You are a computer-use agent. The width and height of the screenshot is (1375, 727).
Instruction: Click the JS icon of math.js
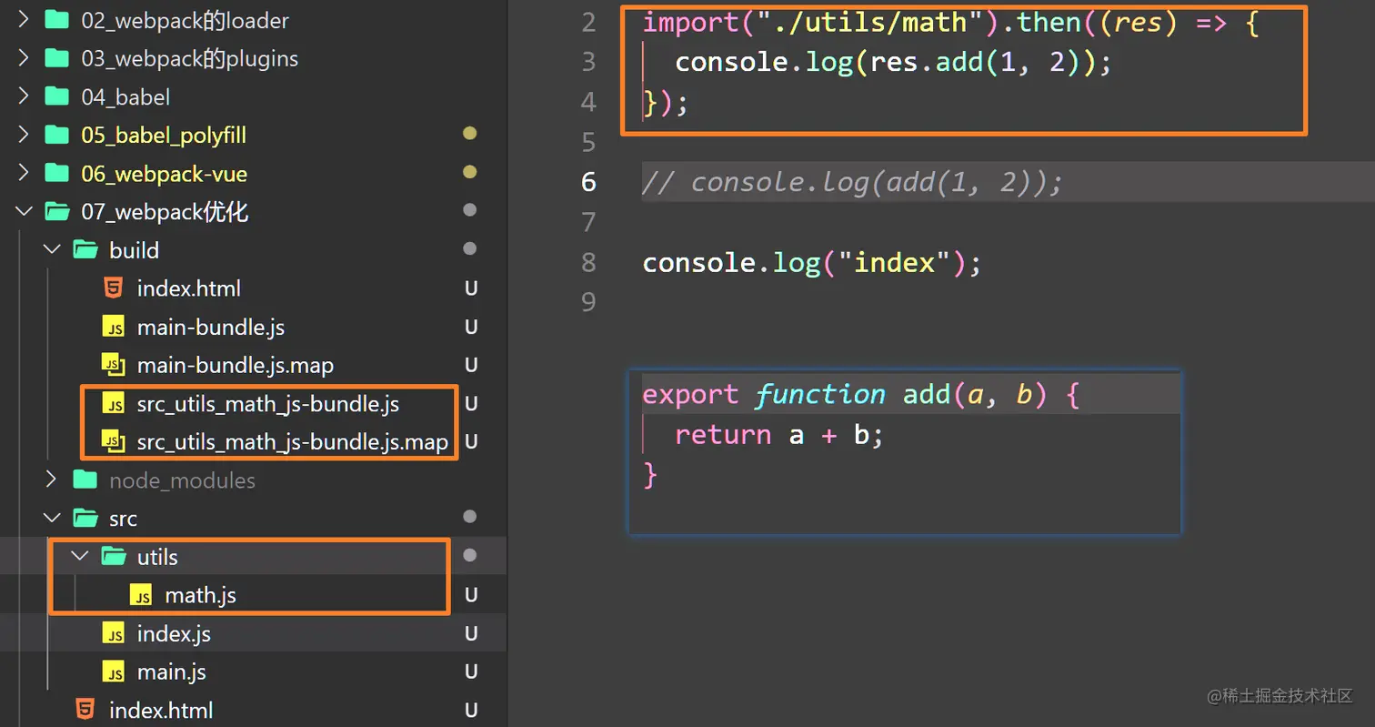coord(142,595)
